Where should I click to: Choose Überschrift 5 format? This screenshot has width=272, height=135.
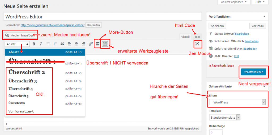(x=45, y=96)
